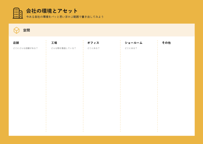
Task: Click the cube icon next to 空間
Action: point(16,30)
